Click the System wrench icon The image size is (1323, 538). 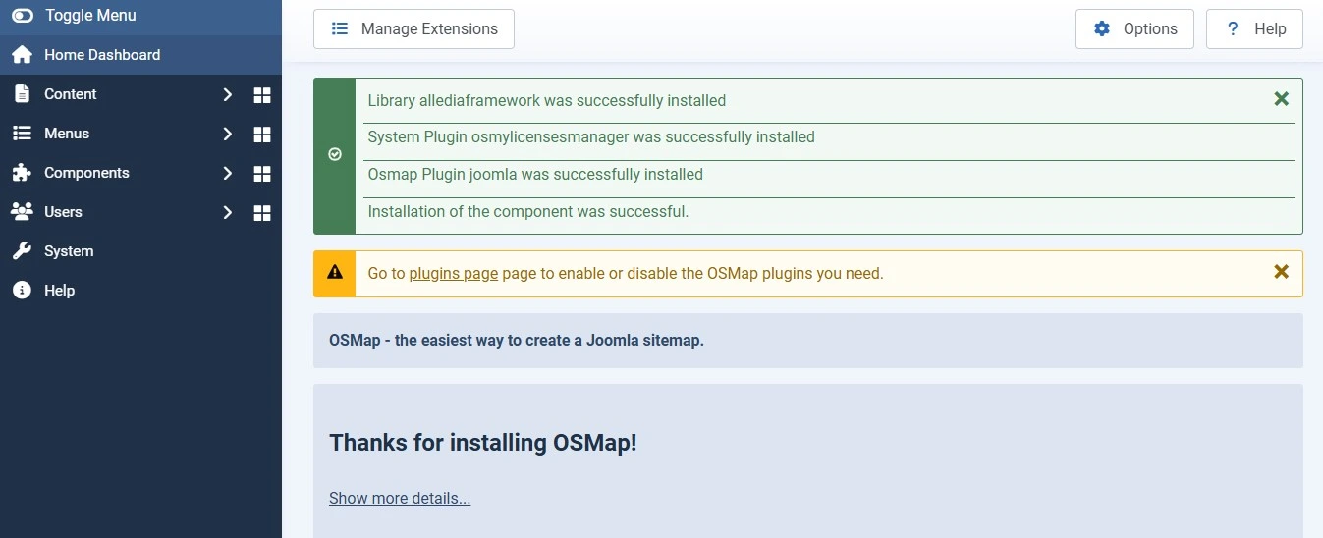22,251
